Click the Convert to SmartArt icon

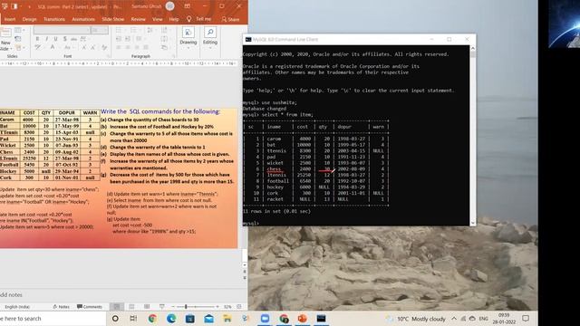tap(165, 47)
